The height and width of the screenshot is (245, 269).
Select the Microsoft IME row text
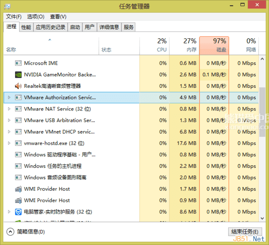click(41, 63)
